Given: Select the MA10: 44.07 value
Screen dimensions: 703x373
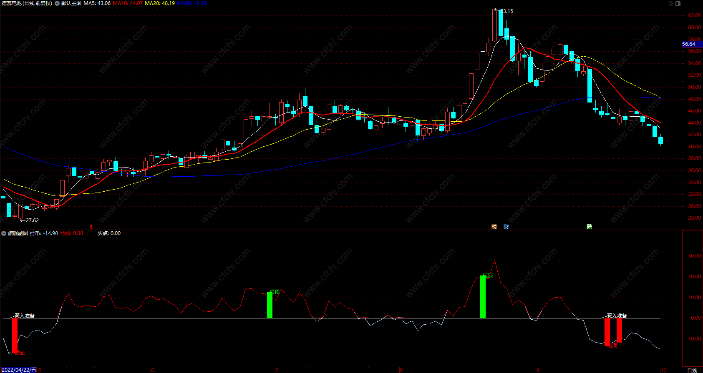Looking at the screenshot, I should coord(128,3).
